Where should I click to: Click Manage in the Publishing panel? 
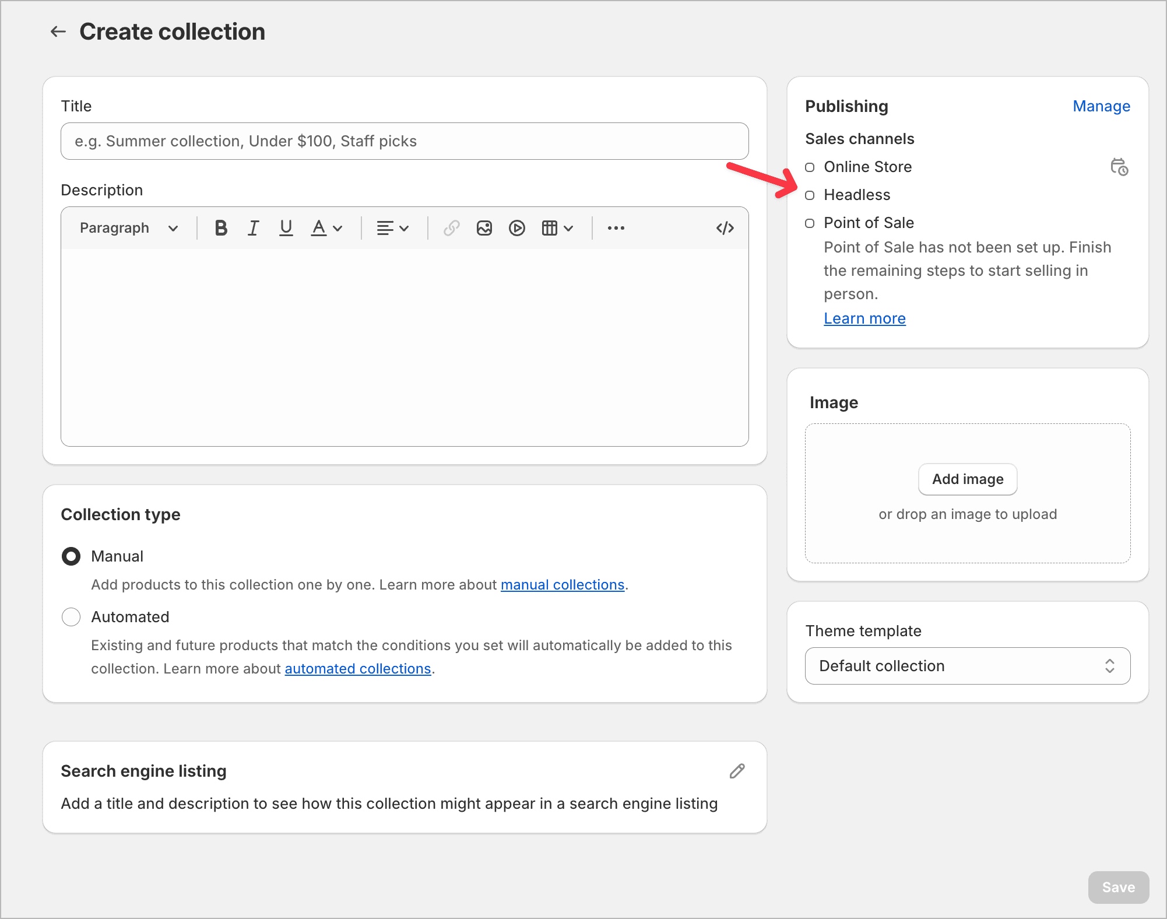pyautogui.click(x=1101, y=106)
